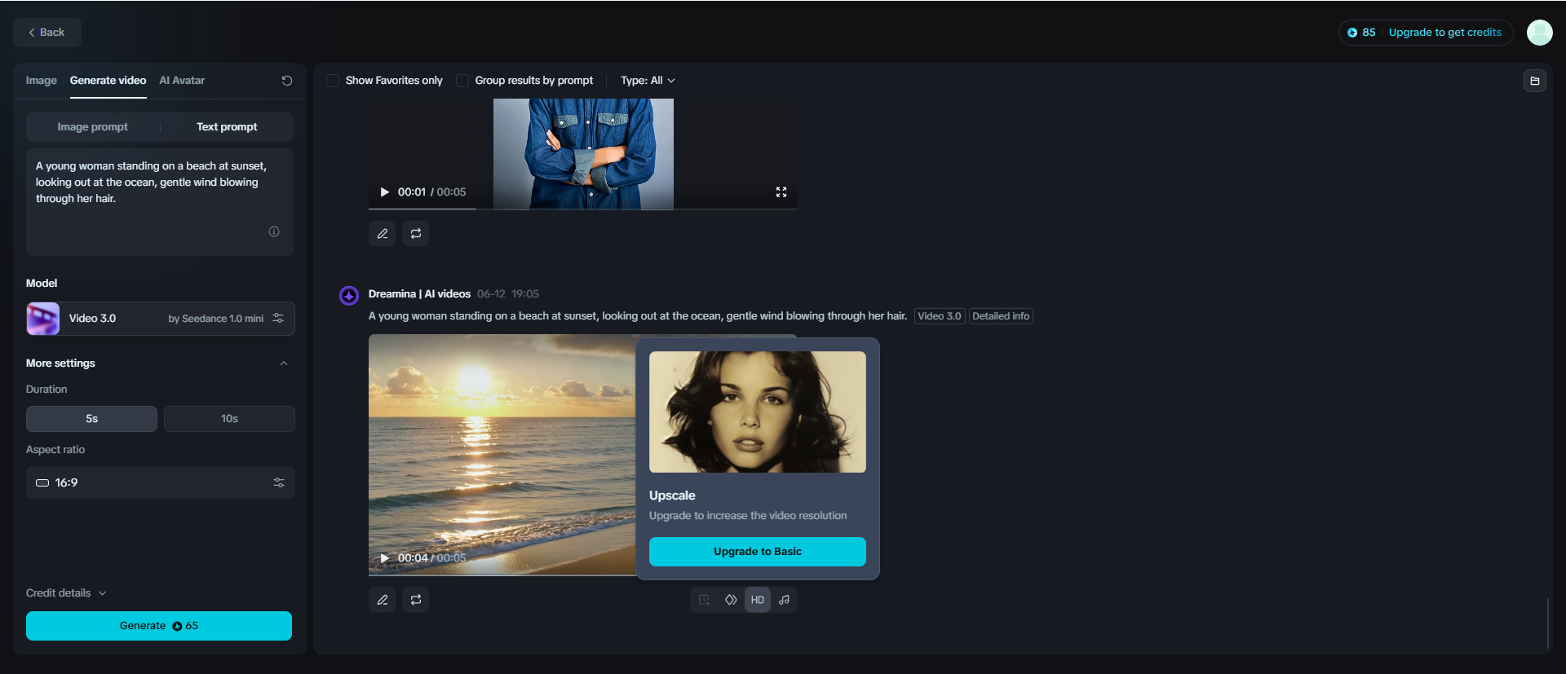1566x674 pixels.
Task: Click the Video 3.0 model thumbnail icon
Action: pyautogui.click(x=43, y=319)
